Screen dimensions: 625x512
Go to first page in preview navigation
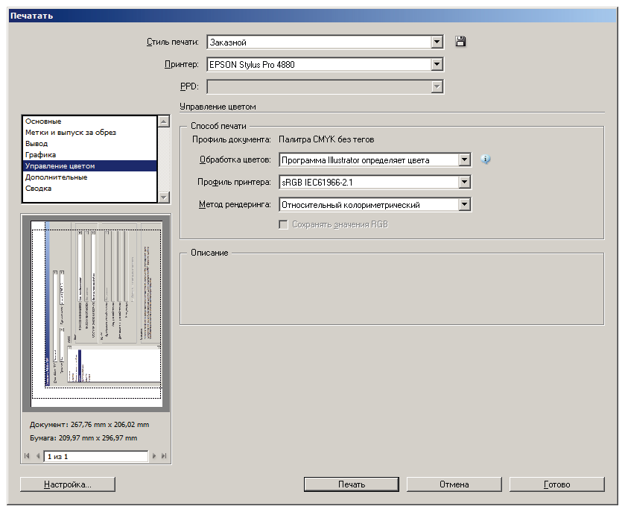coord(27,455)
